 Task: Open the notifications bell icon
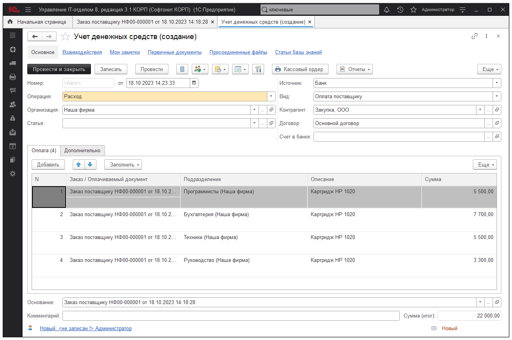tap(387, 9)
